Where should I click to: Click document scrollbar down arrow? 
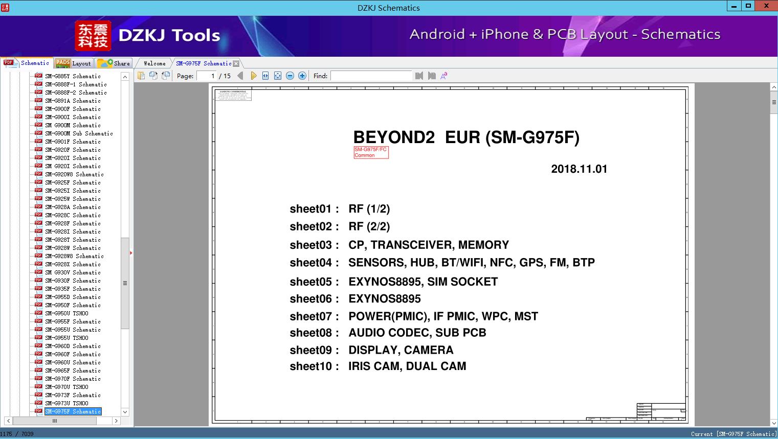pyautogui.click(x=774, y=423)
